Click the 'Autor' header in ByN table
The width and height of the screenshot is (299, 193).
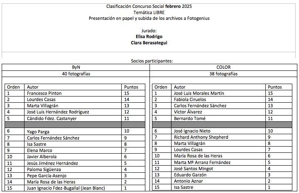pyautogui.click(x=33, y=87)
